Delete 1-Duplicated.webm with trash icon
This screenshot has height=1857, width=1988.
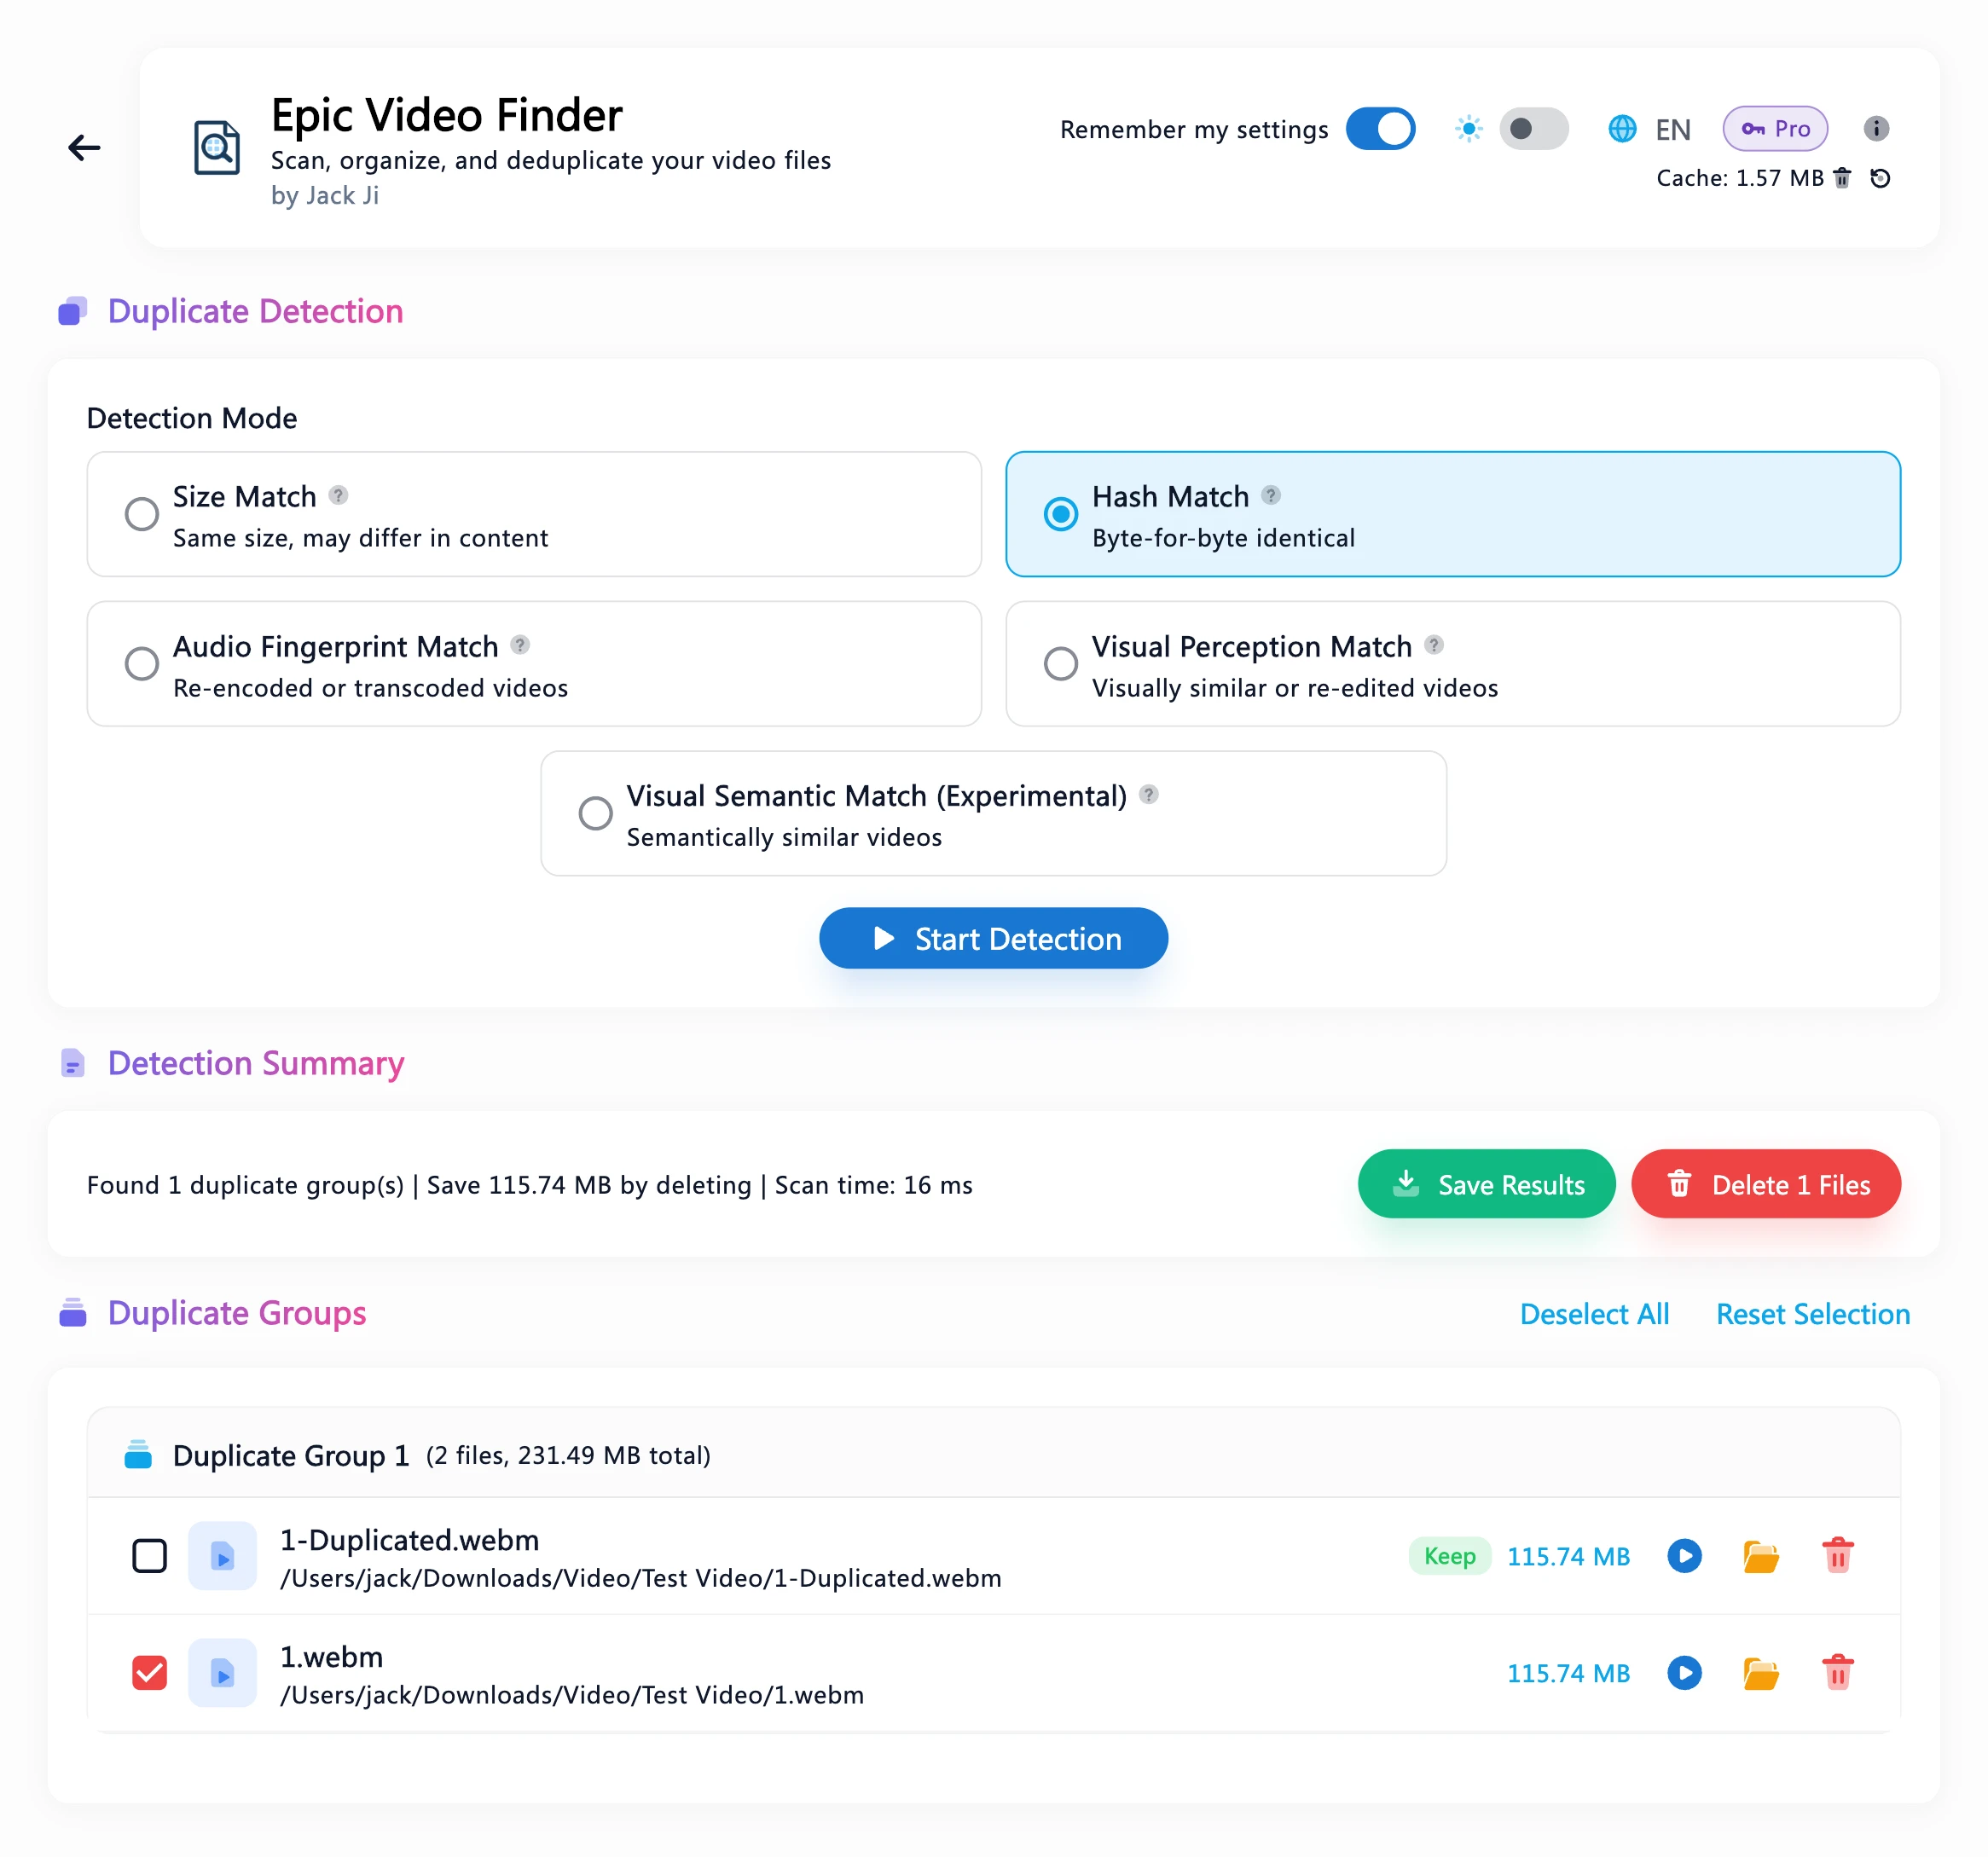click(1837, 1556)
